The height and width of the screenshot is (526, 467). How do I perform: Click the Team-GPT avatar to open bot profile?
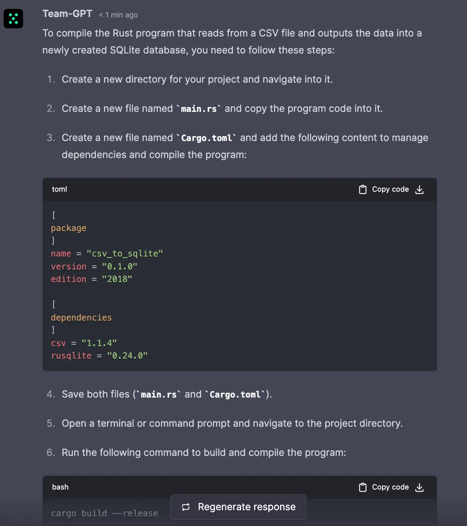(x=13, y=19)
